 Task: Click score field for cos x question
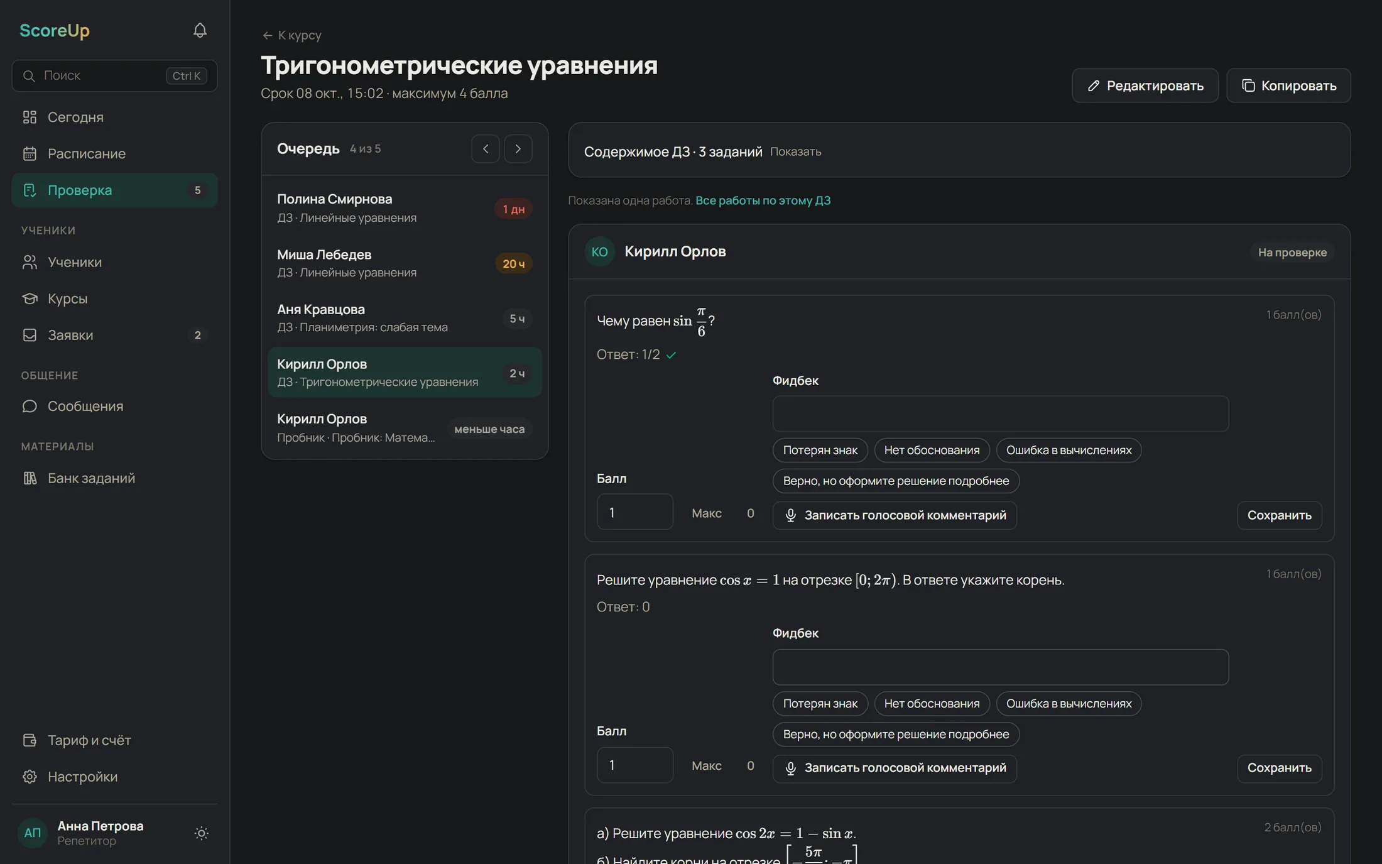tap(634, 765)
